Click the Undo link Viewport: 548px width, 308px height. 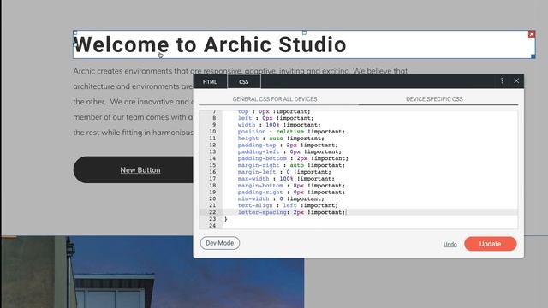[450, 244]
